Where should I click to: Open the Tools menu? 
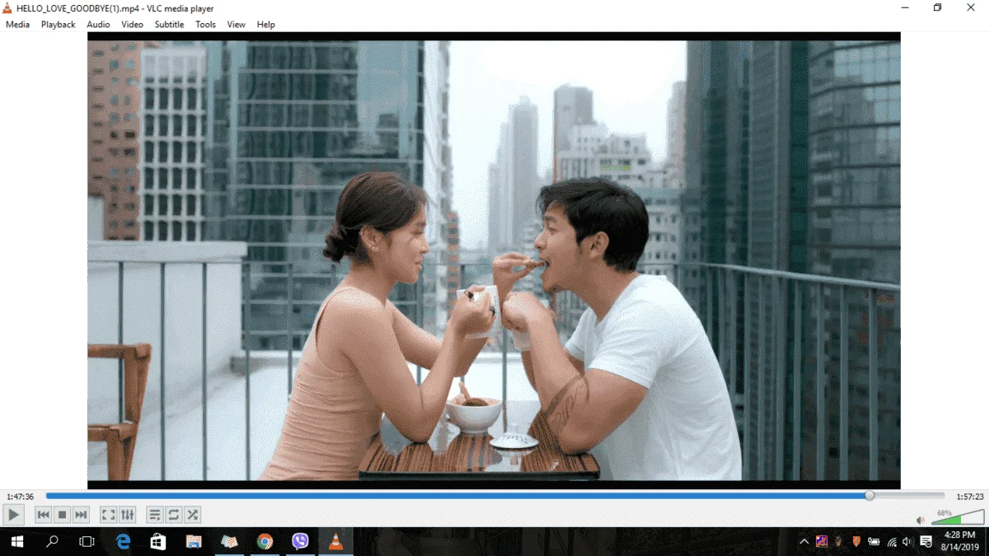click(205, 25)
